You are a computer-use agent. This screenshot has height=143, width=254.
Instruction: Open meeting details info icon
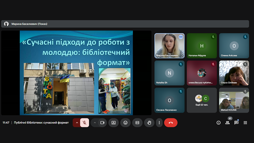click(218, 123)
